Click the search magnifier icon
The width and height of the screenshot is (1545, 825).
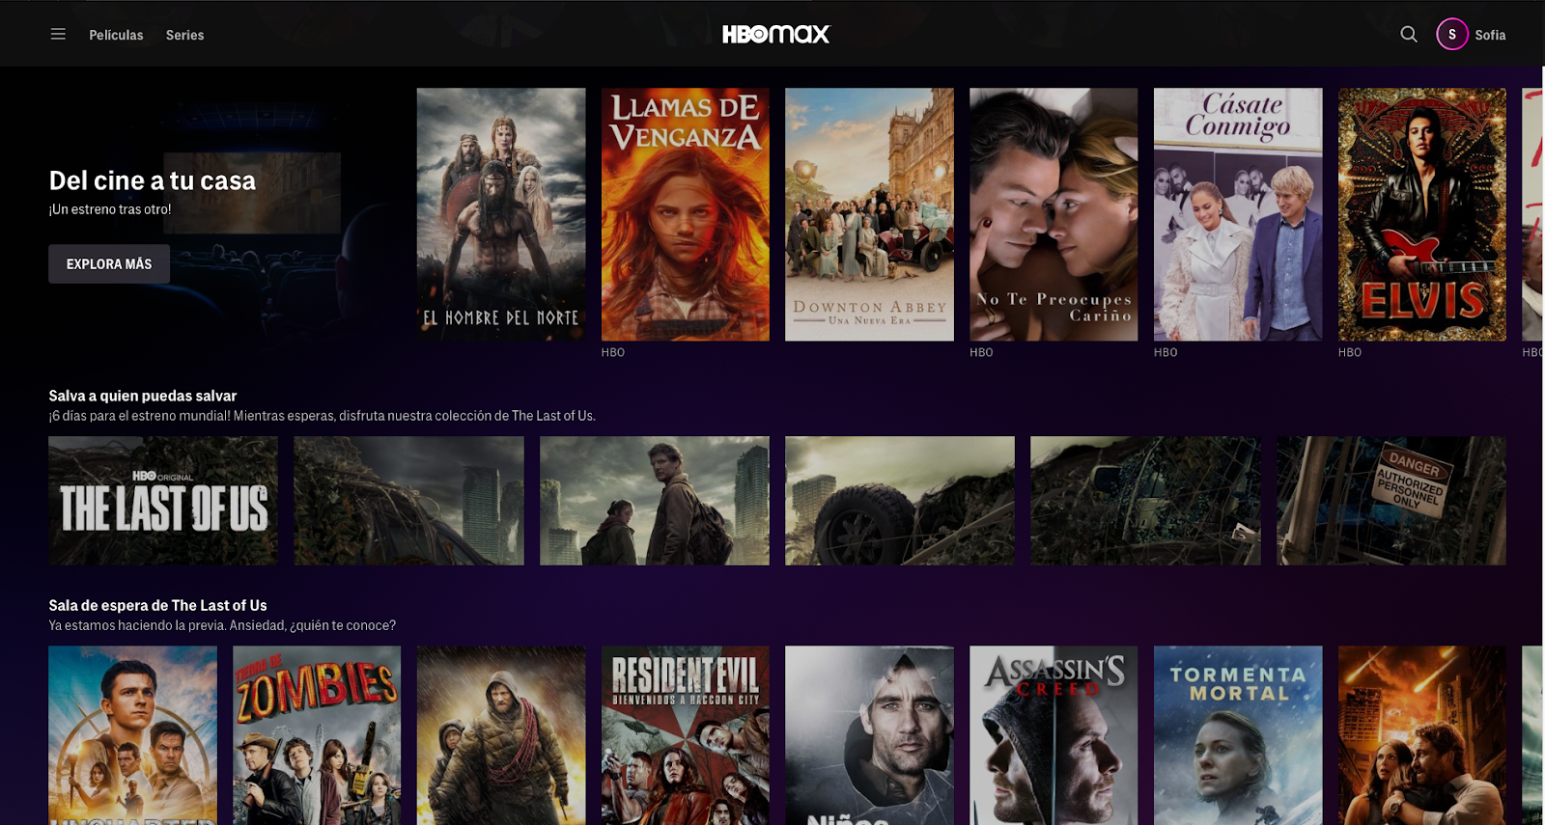(1409, 35)
